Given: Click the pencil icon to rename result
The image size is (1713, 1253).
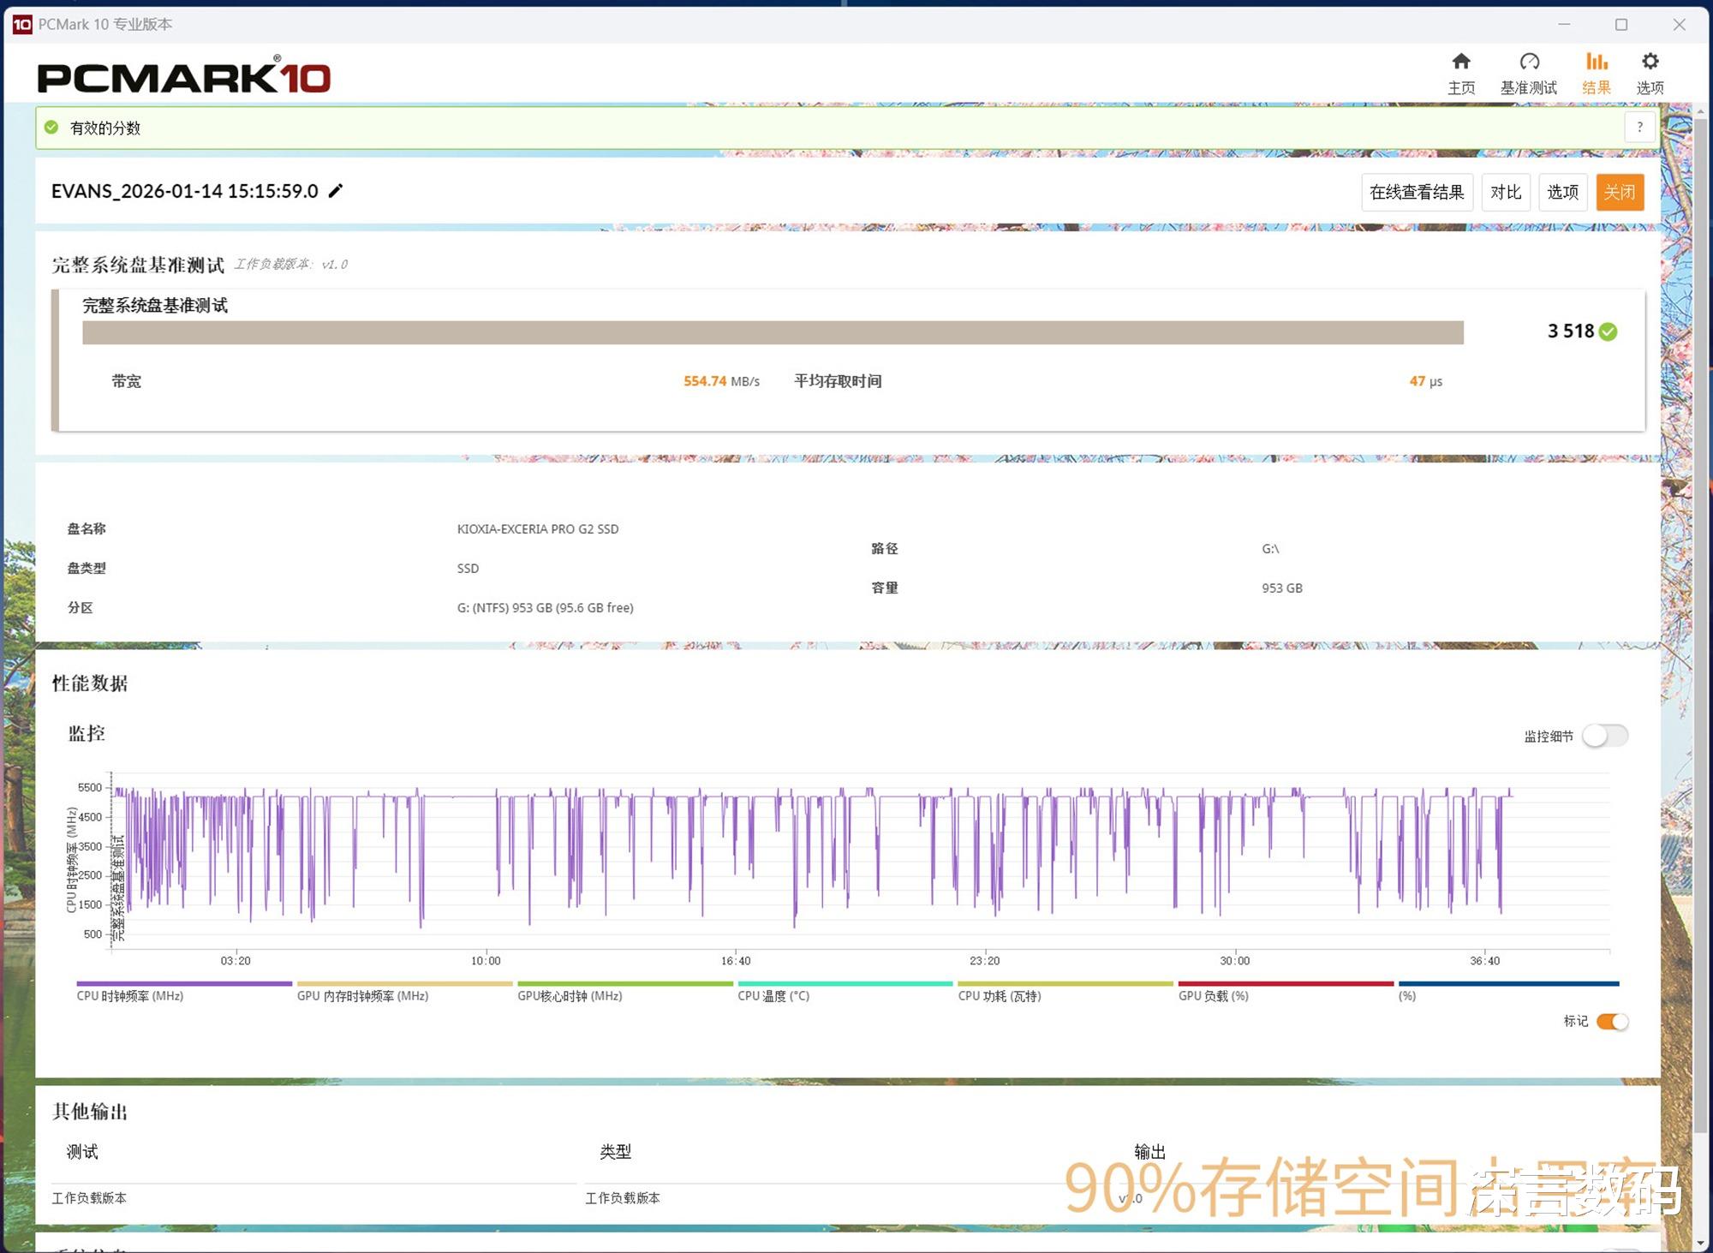Looking at the screenshot, I should click(336, 191).
